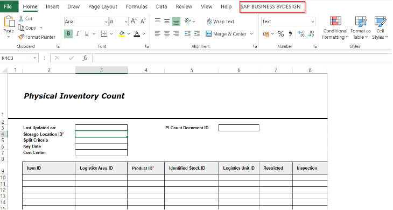The width and height of the screenshot is (393, 210).
Task: Set Bottom Align vertical alignment
Action: coord(176,22)
